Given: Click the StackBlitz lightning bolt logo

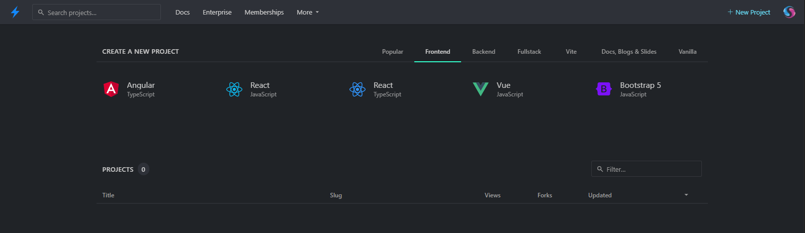Looking at the screenshot, I should pos(15,12).
